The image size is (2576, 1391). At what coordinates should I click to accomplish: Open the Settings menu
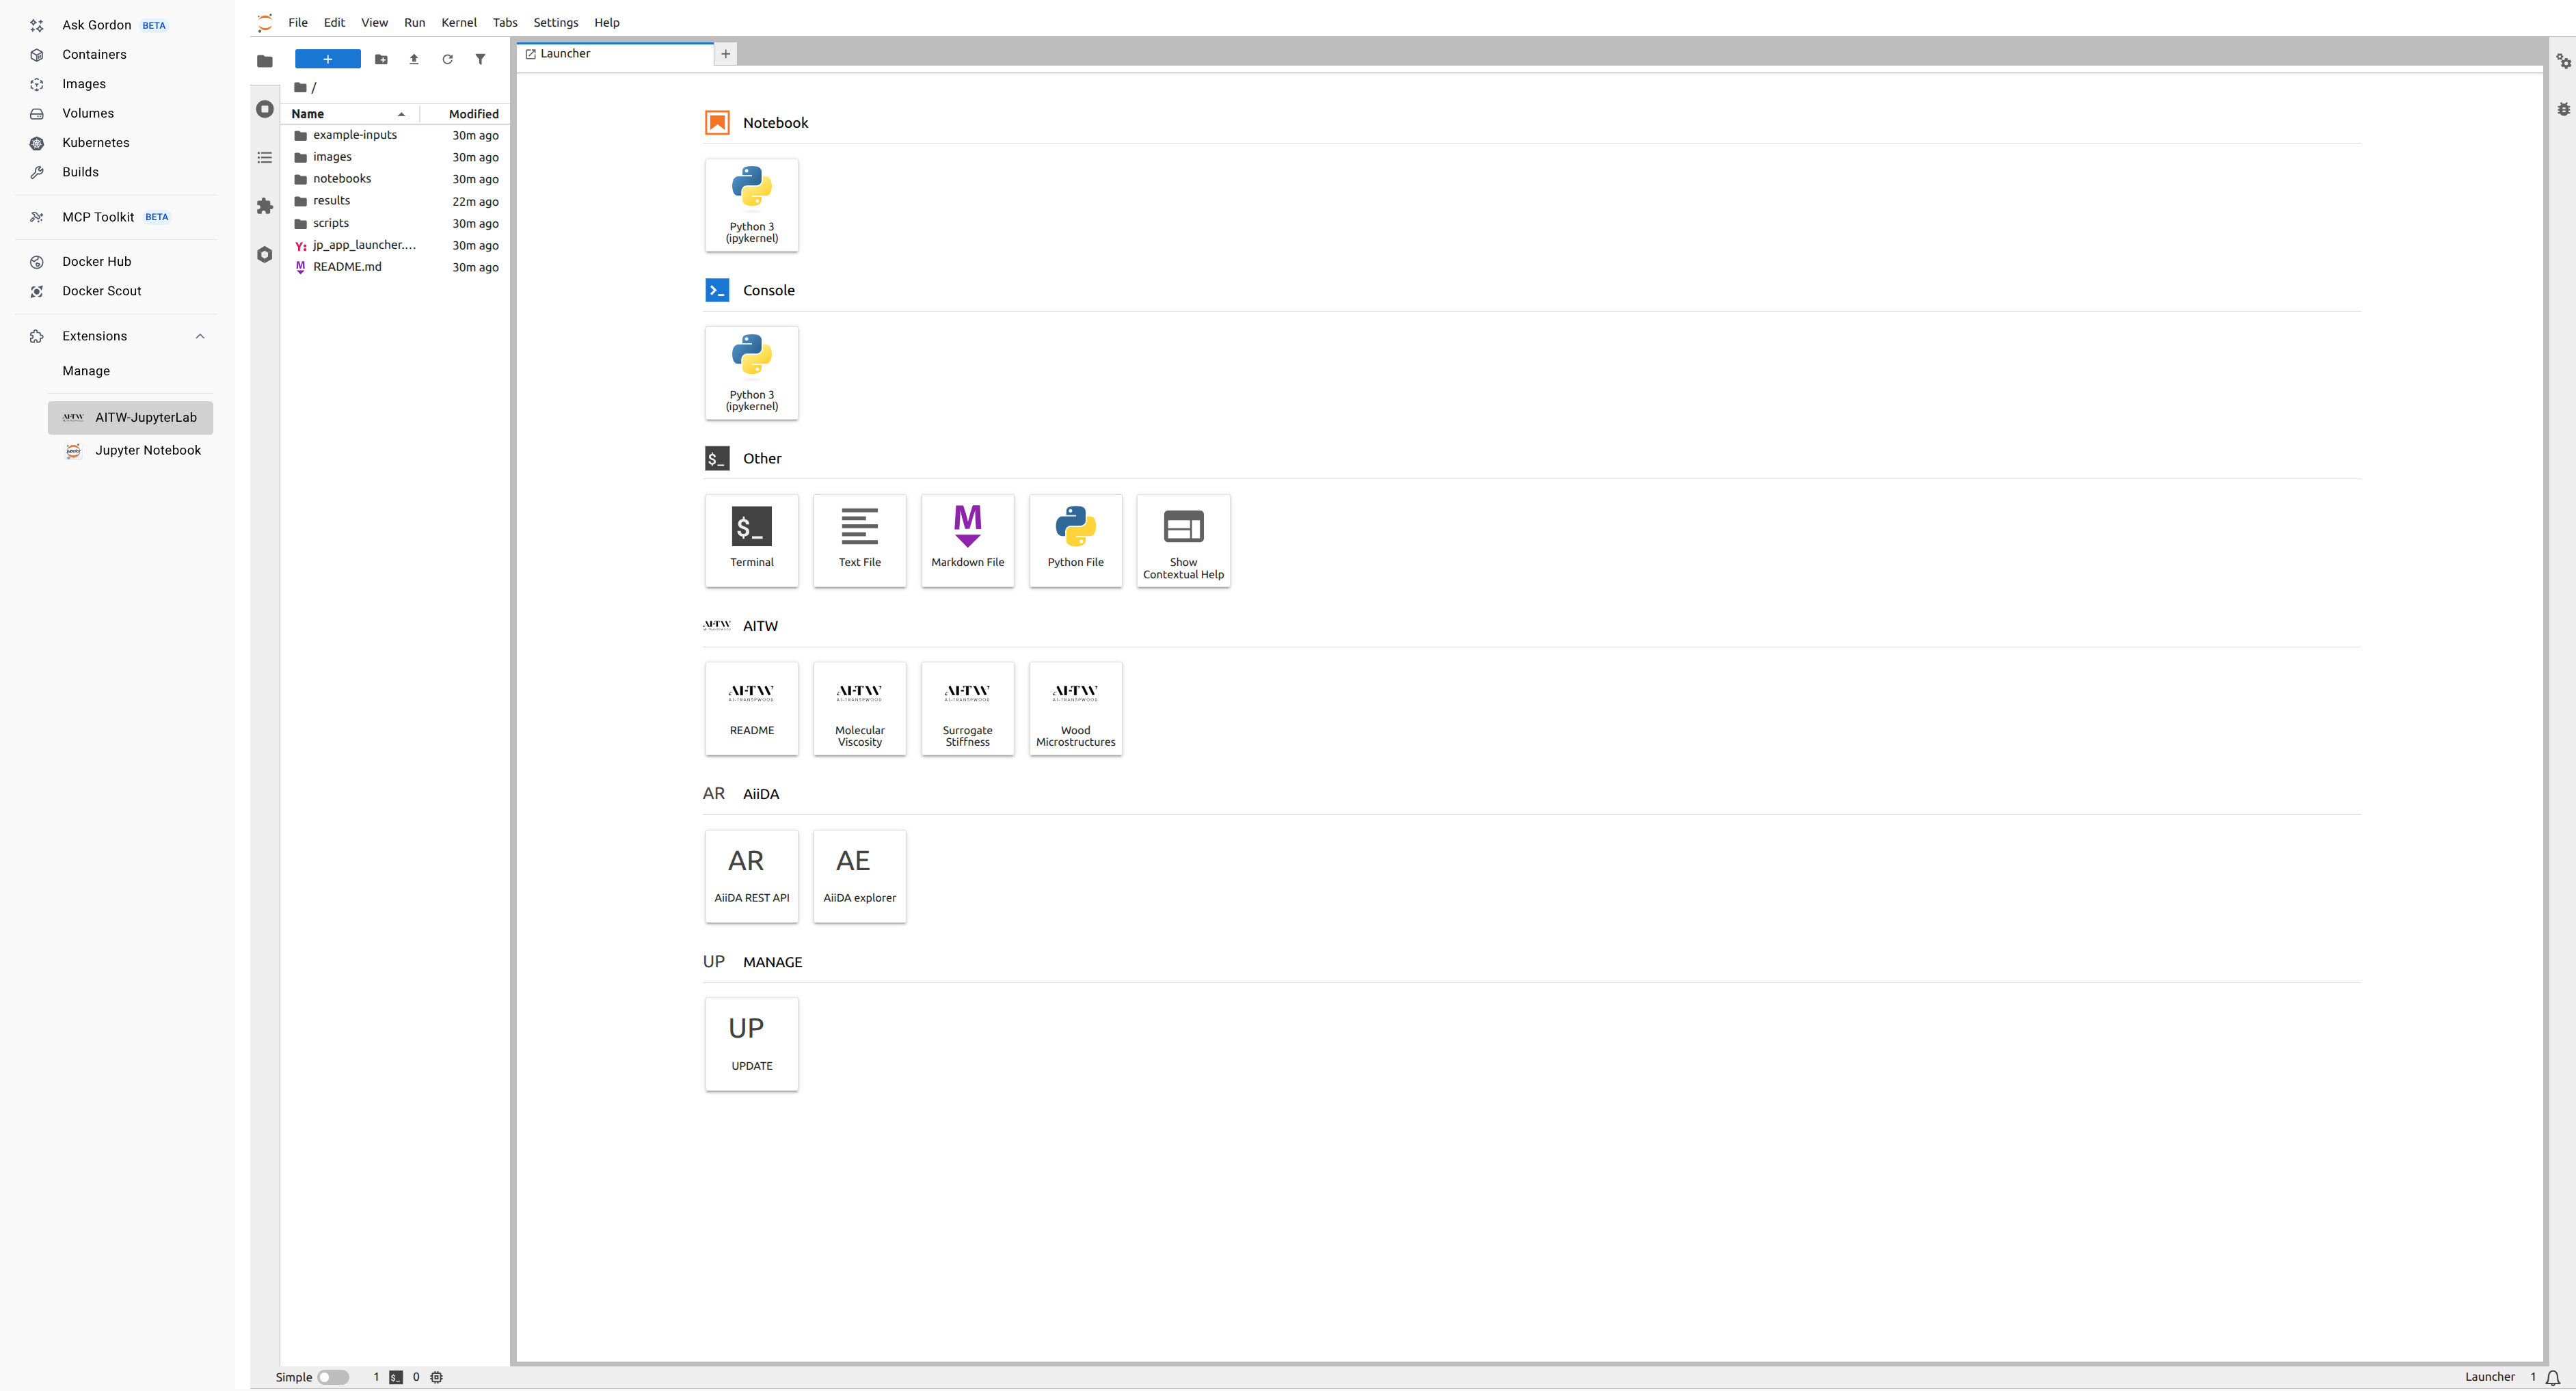pyautogui.click(x=555, y=22)
